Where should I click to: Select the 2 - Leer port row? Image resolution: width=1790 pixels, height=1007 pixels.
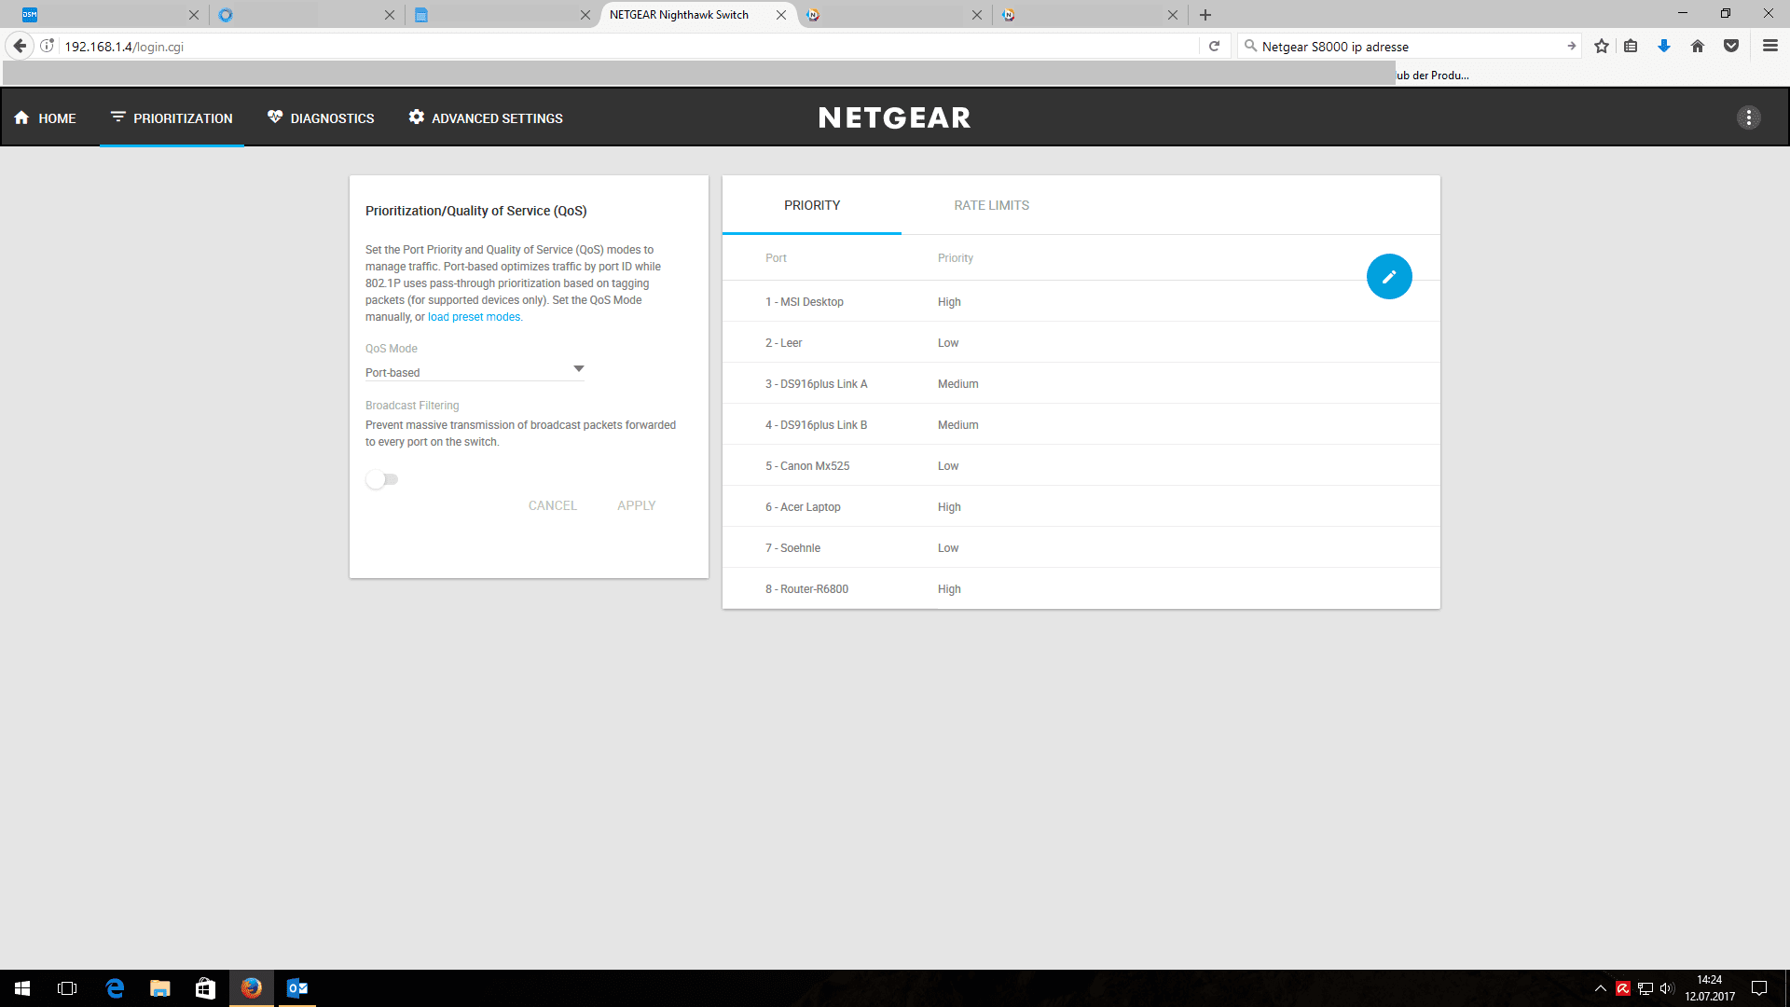click(1081, 342)
